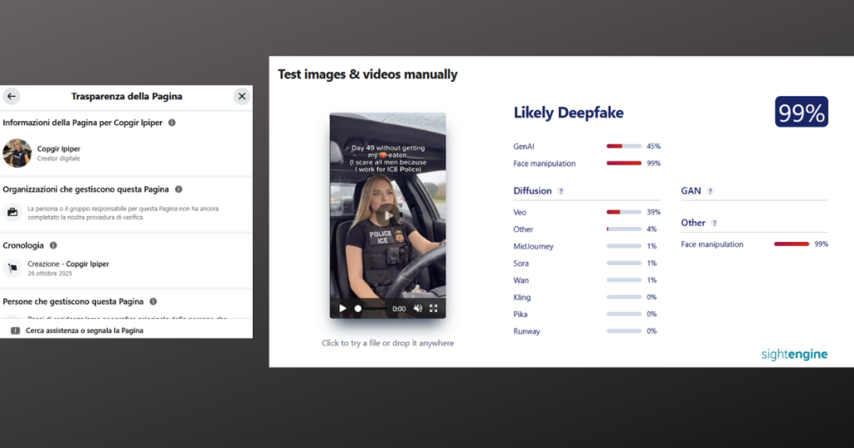Image resolution: width=854 pixels, height=448 pixels.
Task: Click the info icon beside Cronologia
Action: (53, 245)
